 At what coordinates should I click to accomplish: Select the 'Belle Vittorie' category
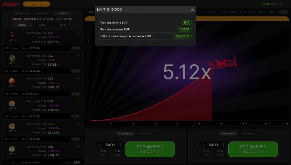(x=44, y=19)
